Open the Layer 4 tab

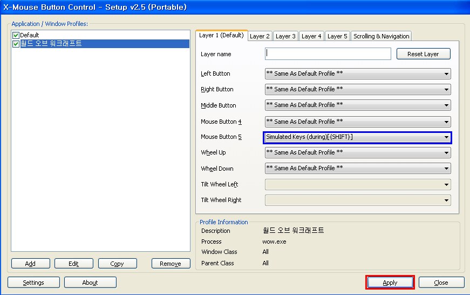(x=311, y=36)
